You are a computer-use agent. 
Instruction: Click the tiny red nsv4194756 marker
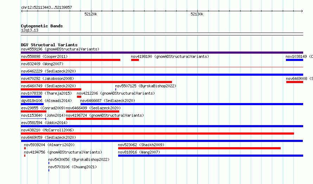click(x=25, y=156)
